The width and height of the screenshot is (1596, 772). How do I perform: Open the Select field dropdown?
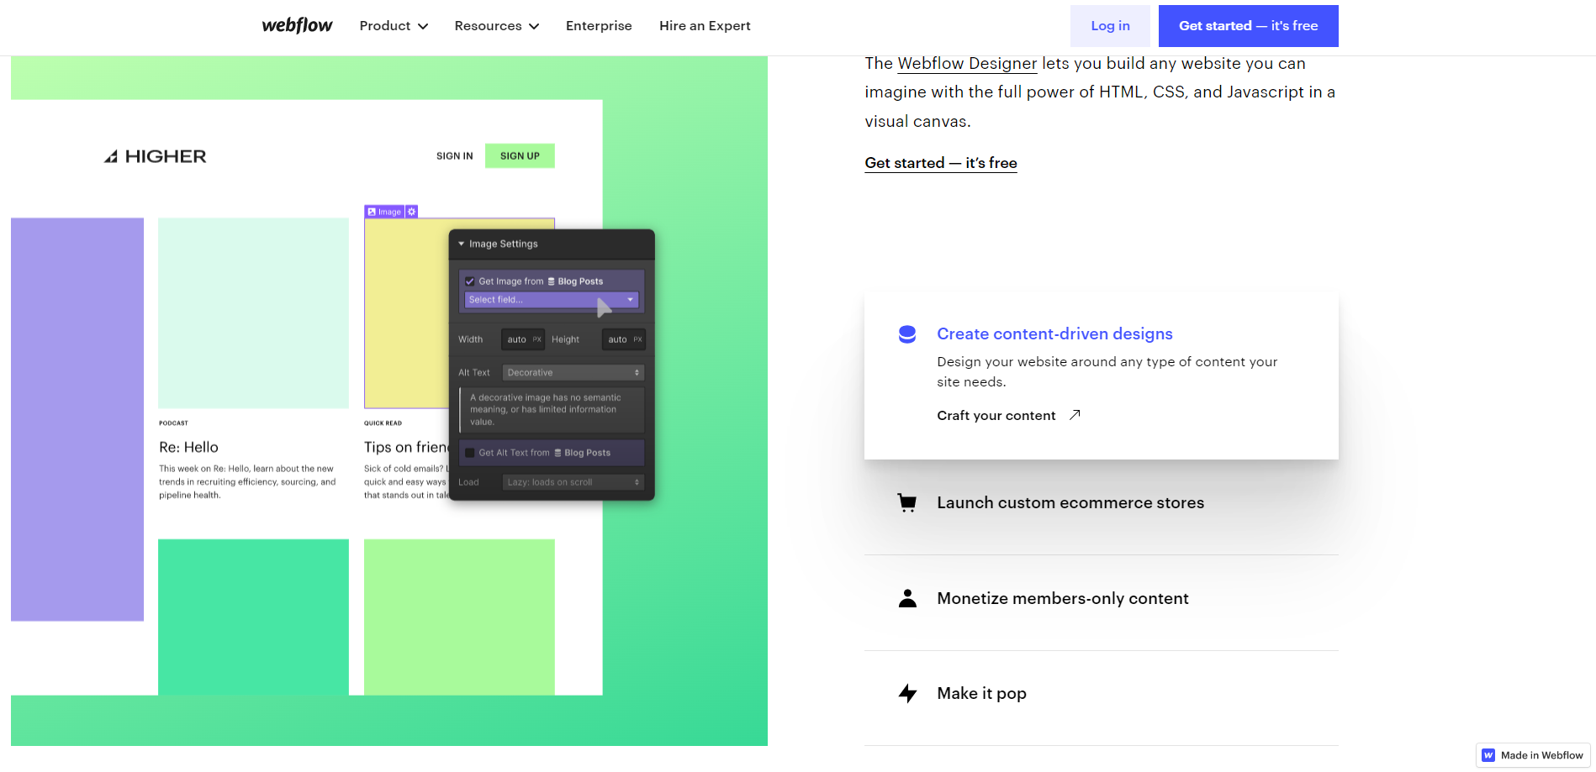[552, 300]
